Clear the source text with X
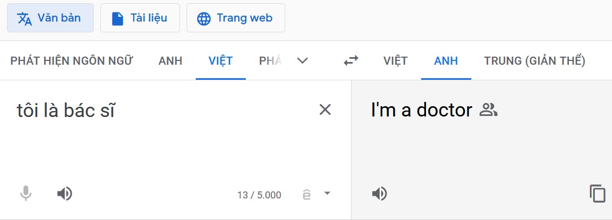 pos(325,110)
